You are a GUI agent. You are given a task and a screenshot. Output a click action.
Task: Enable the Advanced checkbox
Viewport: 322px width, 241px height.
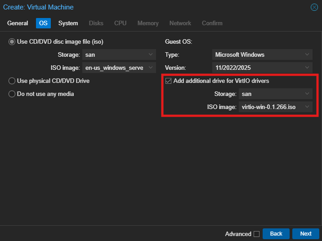[x=256, y=234]
